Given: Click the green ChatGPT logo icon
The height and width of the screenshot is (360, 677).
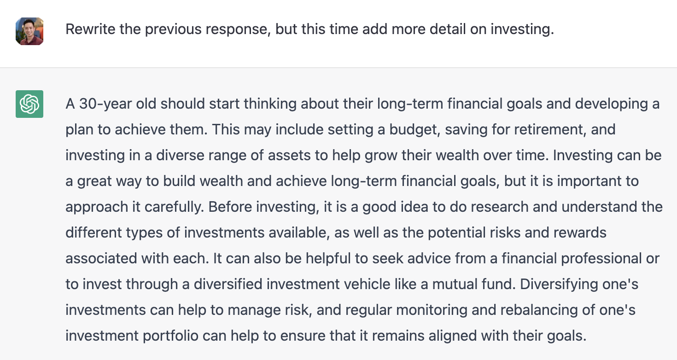Looking at the screenshot, I should pyautogui.click(x=29, y=104).
